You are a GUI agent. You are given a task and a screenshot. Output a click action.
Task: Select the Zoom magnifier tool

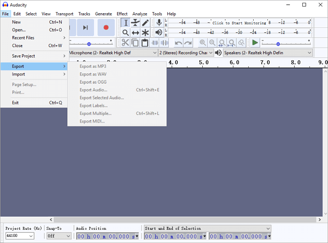click(x=125, y=33)
